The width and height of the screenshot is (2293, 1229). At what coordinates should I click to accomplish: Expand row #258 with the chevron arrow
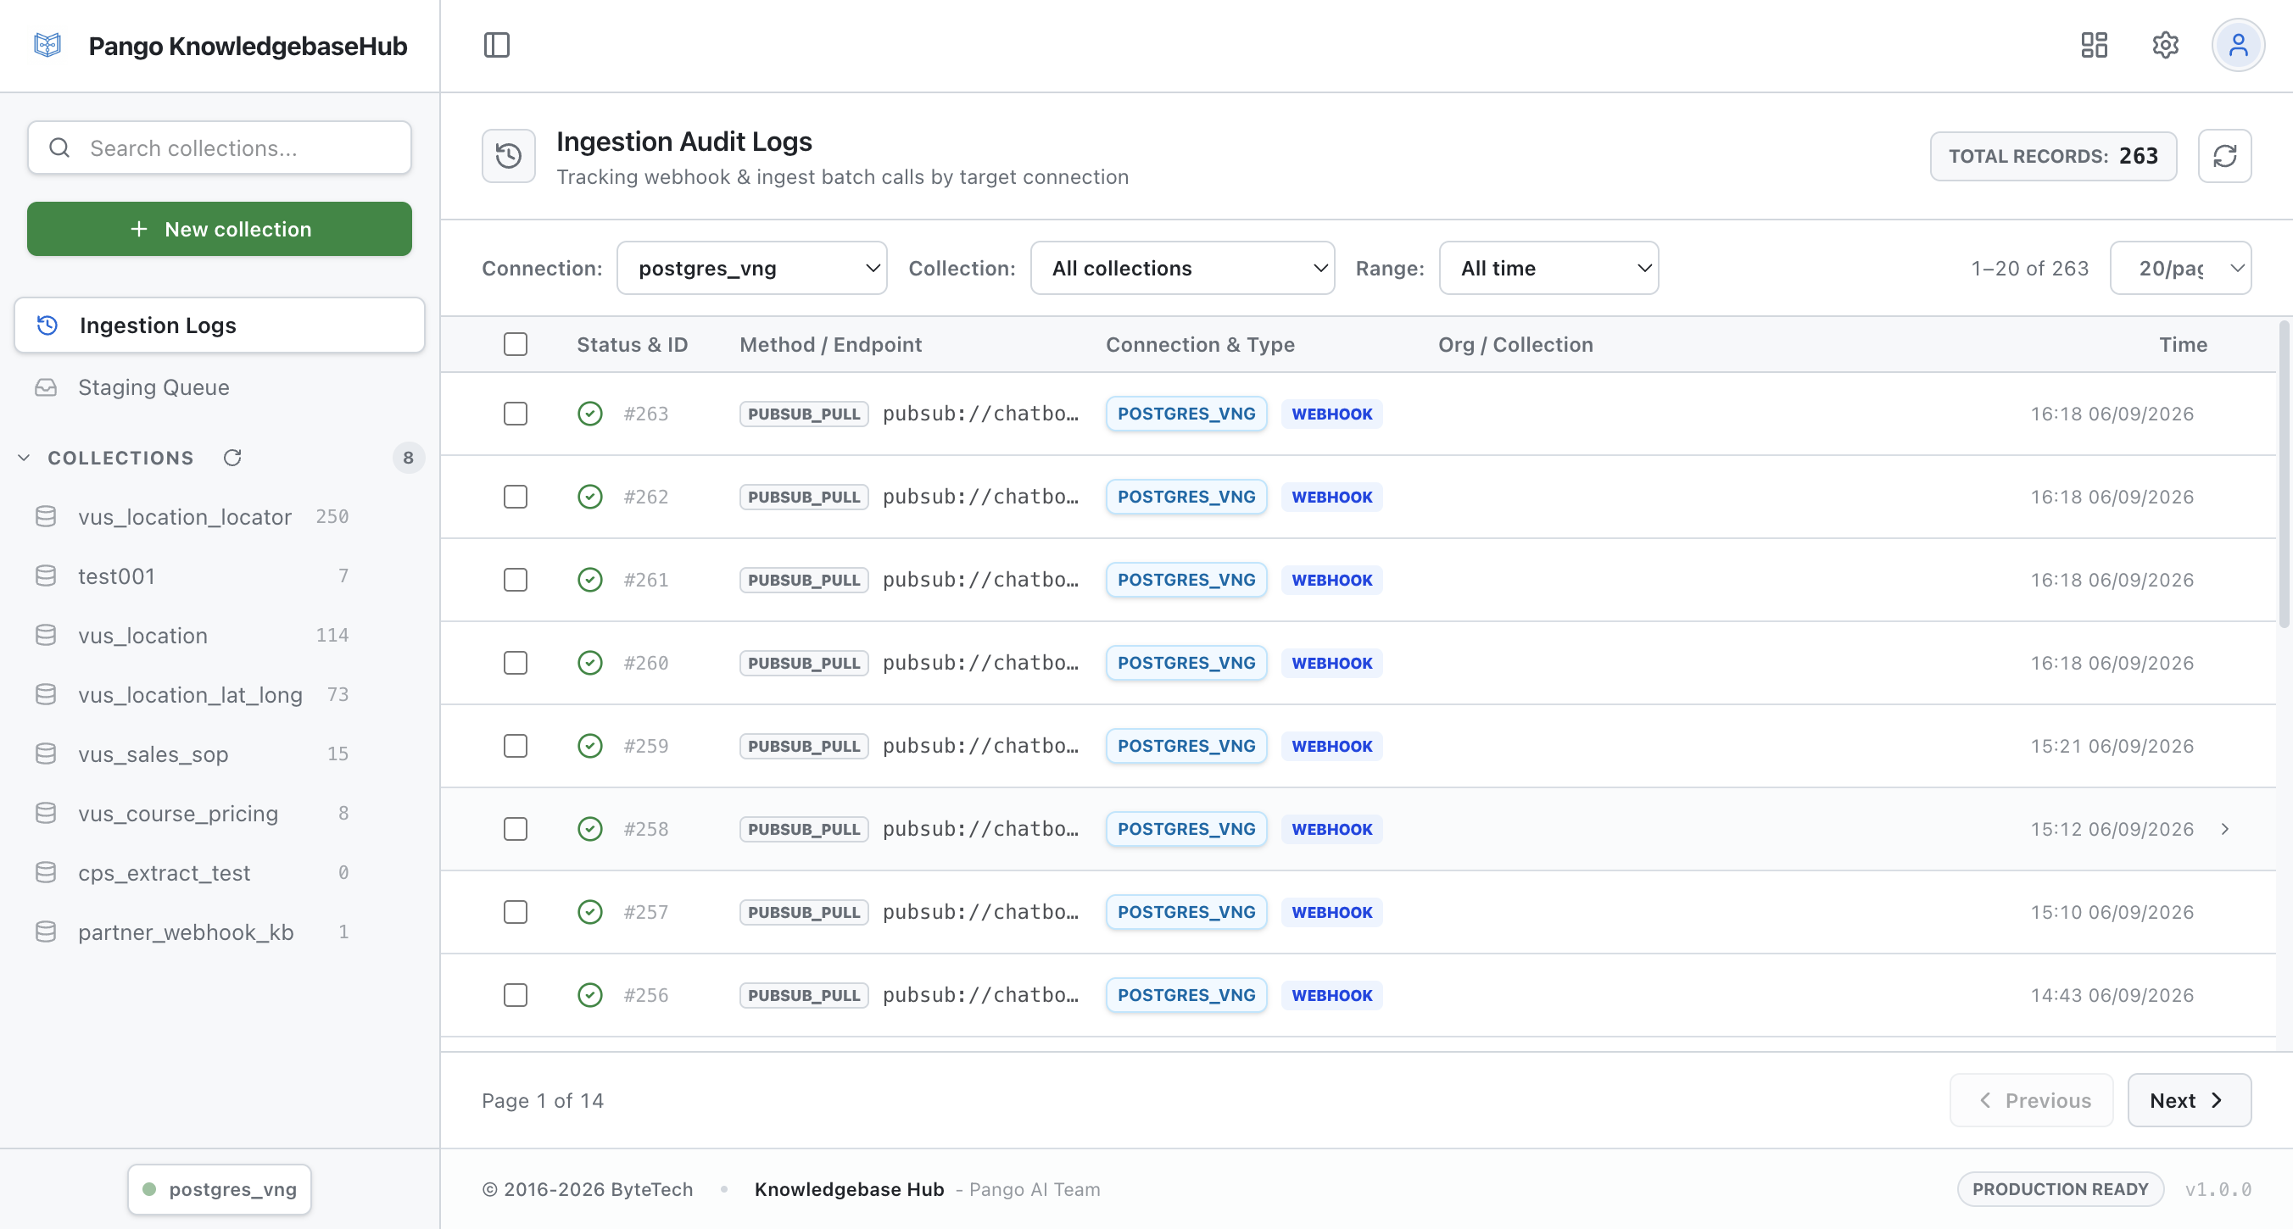click(x=2224, y=829)
